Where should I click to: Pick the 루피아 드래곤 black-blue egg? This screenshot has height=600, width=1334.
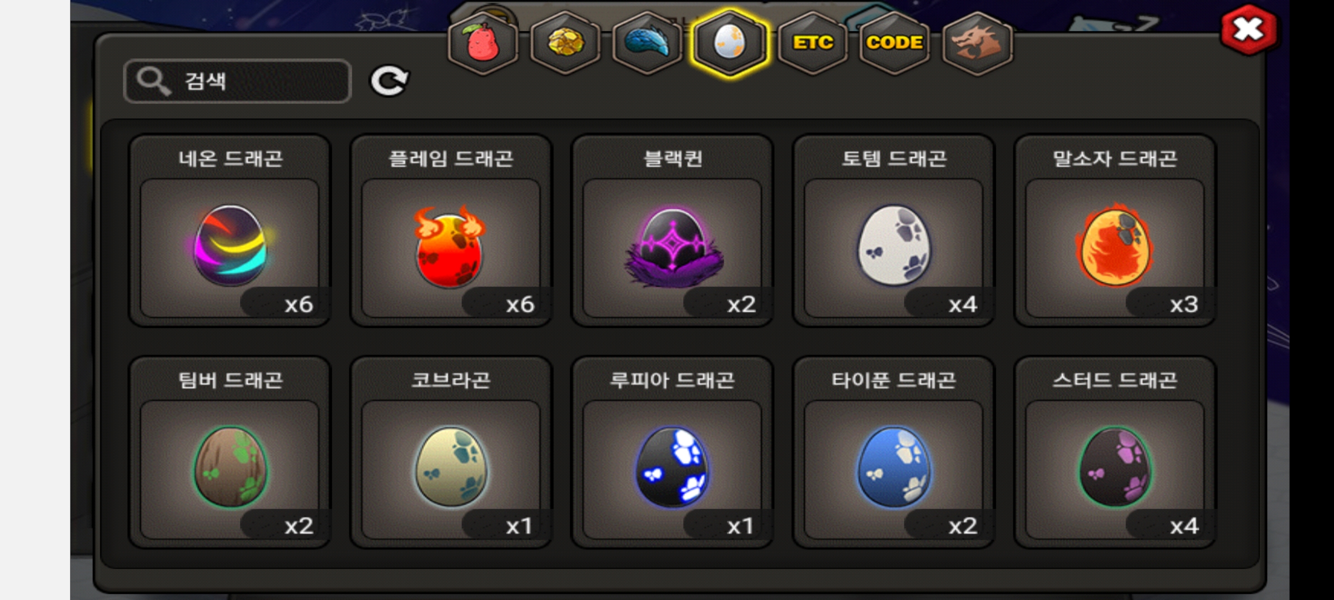pyautogui.click(x=672, y=452)
